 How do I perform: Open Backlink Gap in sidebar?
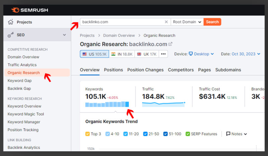pos(19,88)
